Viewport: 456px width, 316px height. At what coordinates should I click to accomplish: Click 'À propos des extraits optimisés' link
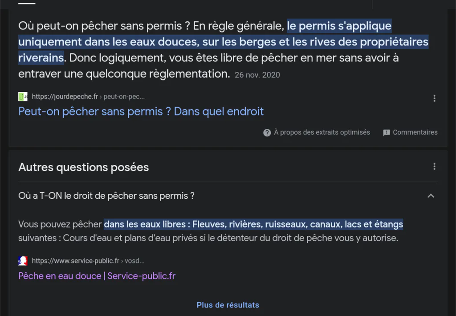coord(322,132)
